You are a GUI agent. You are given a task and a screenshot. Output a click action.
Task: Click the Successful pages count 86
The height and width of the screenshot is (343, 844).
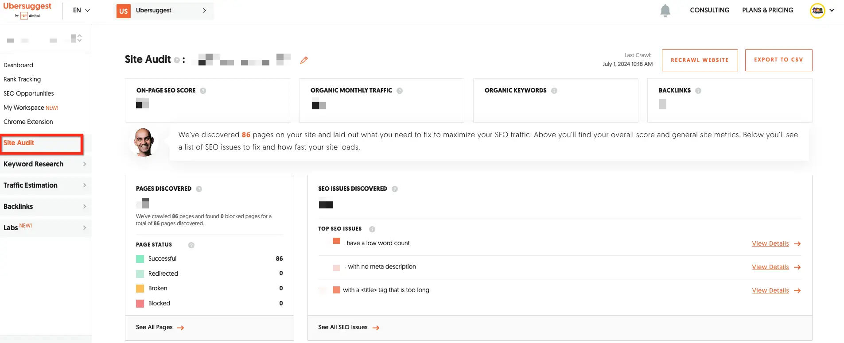coord(279,259)
